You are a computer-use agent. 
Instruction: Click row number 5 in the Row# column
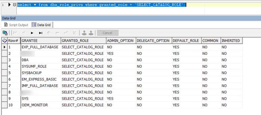[14, 73]
